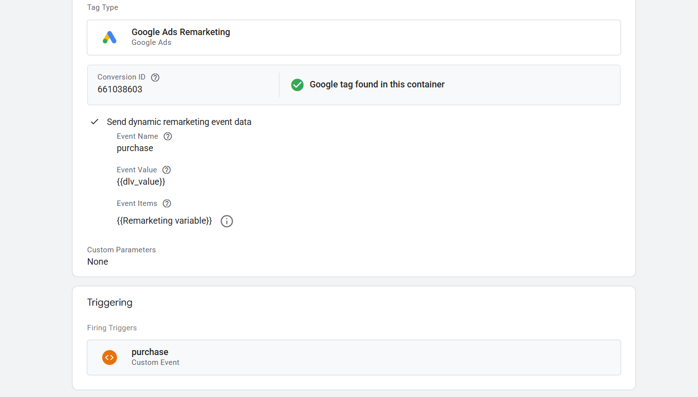Click the Triggering section heading
Viewport: 698px width, 397px height.
110,302
